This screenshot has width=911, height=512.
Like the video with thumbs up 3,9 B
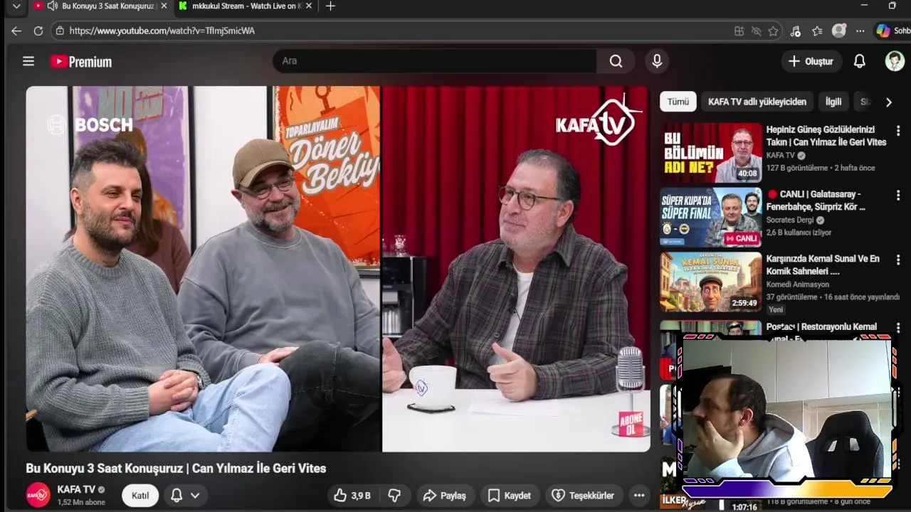click(x=354, y=496)
